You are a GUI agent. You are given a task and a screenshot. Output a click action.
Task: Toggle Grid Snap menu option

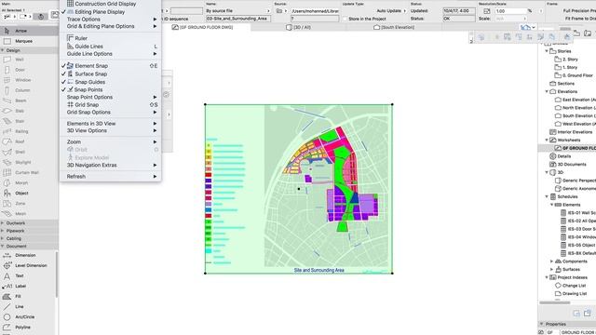[110, 105]
